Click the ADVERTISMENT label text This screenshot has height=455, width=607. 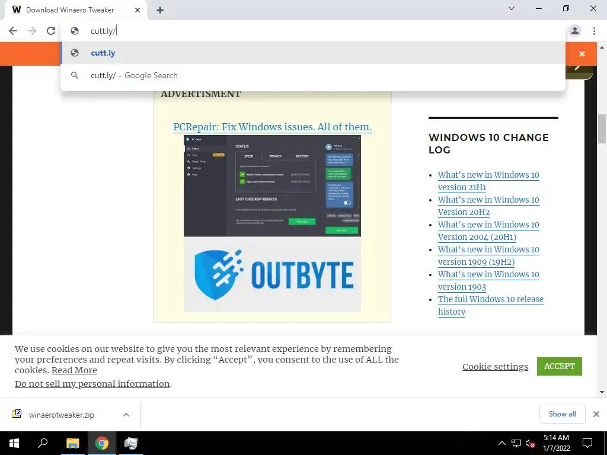pos(201,94)
